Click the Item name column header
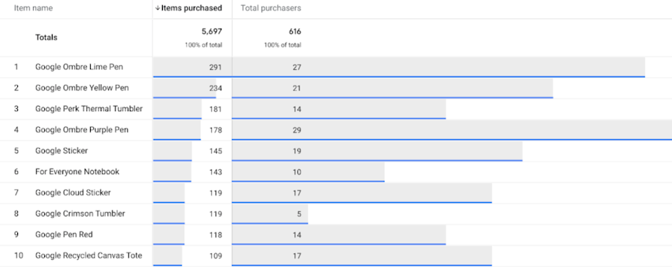The width and height of the screenshot is (672, 278). point(34,8)
